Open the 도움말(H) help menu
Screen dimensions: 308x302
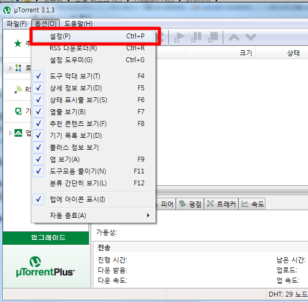point(78,24)
